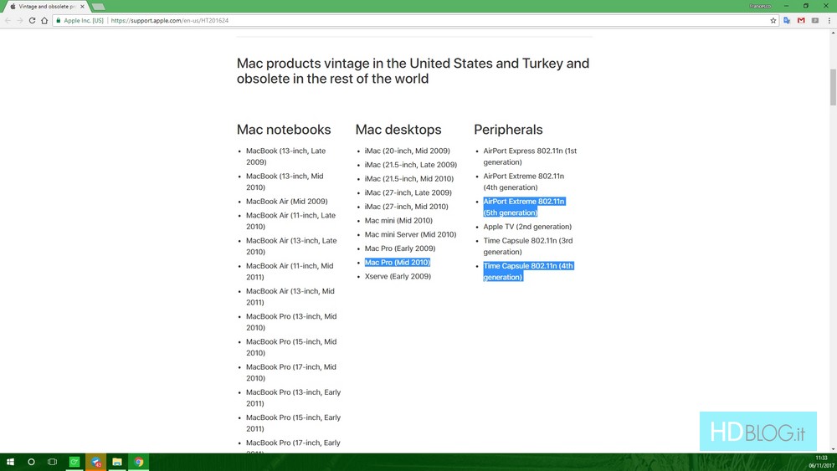837x471 pixels.
Task: Click 'iMac (27-inch, Late 2009)' list item
Action: [x=408, y=192]
